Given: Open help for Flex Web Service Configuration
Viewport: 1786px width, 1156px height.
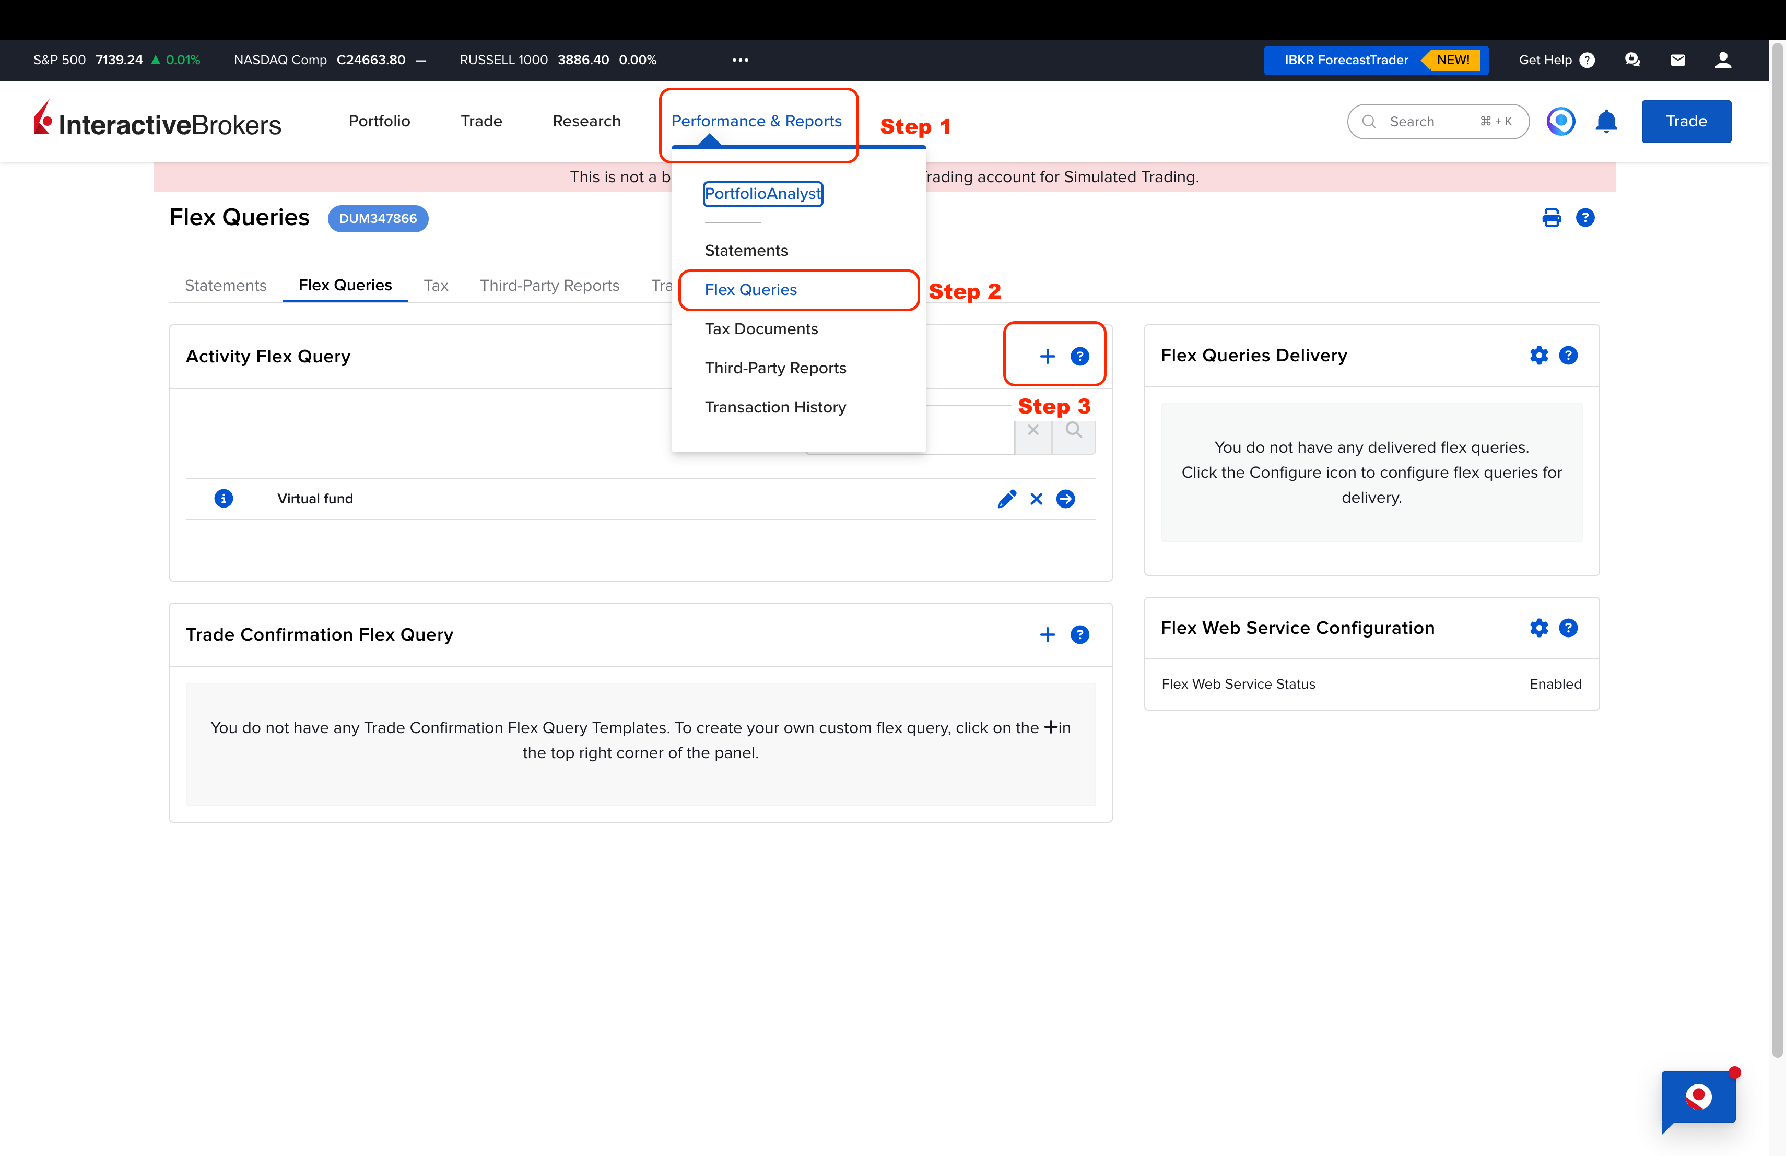Looking at the screenshot, I should [x=1568, y=628].
